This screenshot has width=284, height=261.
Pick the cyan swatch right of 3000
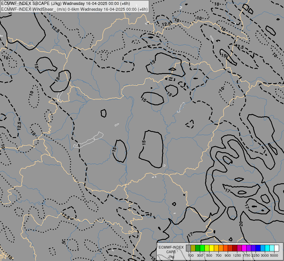point(267,248)
